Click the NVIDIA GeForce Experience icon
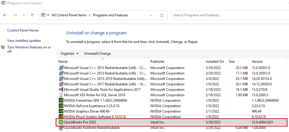The height and width of the screenshot is (132, 289). point(61,106)
